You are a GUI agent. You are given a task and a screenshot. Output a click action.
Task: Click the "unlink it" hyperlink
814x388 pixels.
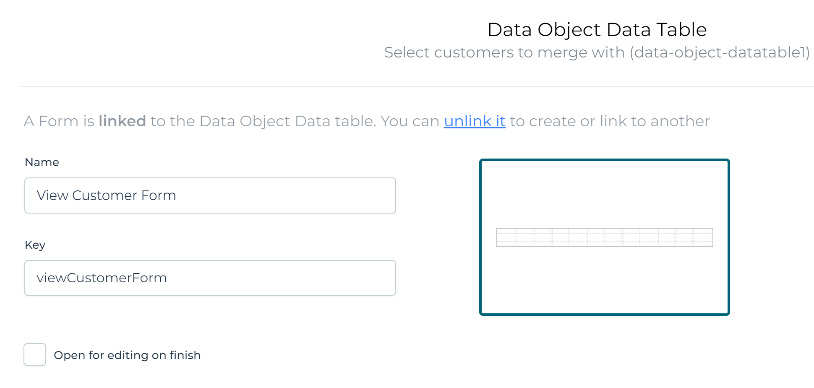(475, 121)
